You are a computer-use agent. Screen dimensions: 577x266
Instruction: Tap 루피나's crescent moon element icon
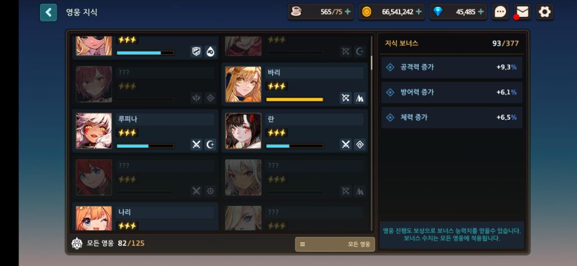[211, 145]
